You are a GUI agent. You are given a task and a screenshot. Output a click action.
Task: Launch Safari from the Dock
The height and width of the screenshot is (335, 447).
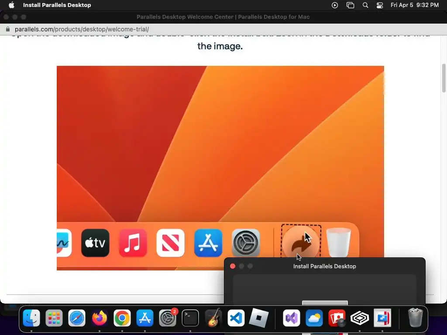[x=77, y=318]
